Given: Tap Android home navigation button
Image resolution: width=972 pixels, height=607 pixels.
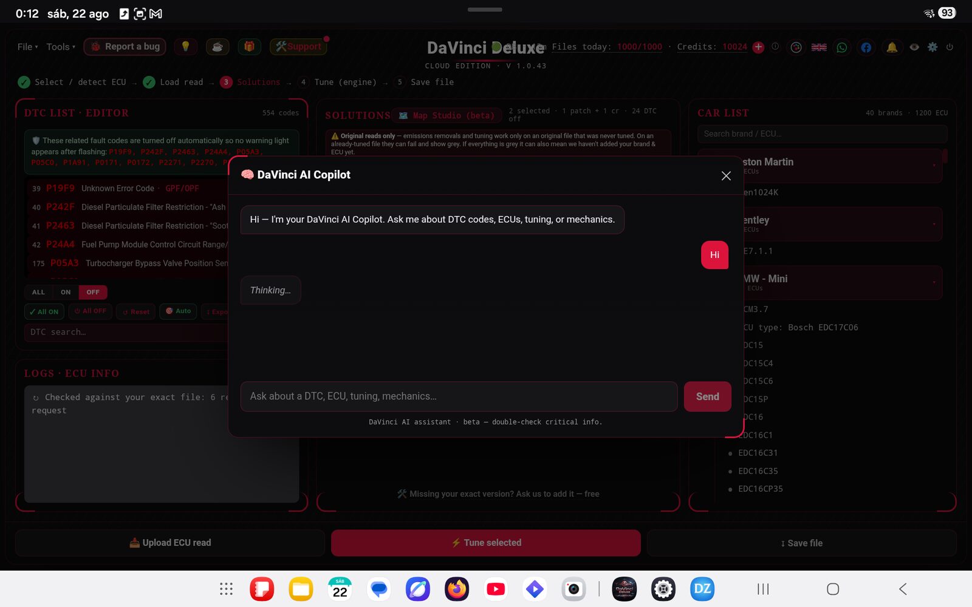Looking at the screenshot, I should pos(833,589).
